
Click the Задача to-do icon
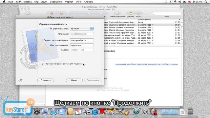tap(138, 13)
